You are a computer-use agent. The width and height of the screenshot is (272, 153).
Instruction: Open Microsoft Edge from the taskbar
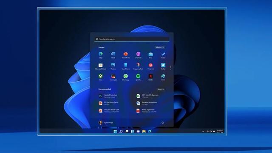point(150,131)
